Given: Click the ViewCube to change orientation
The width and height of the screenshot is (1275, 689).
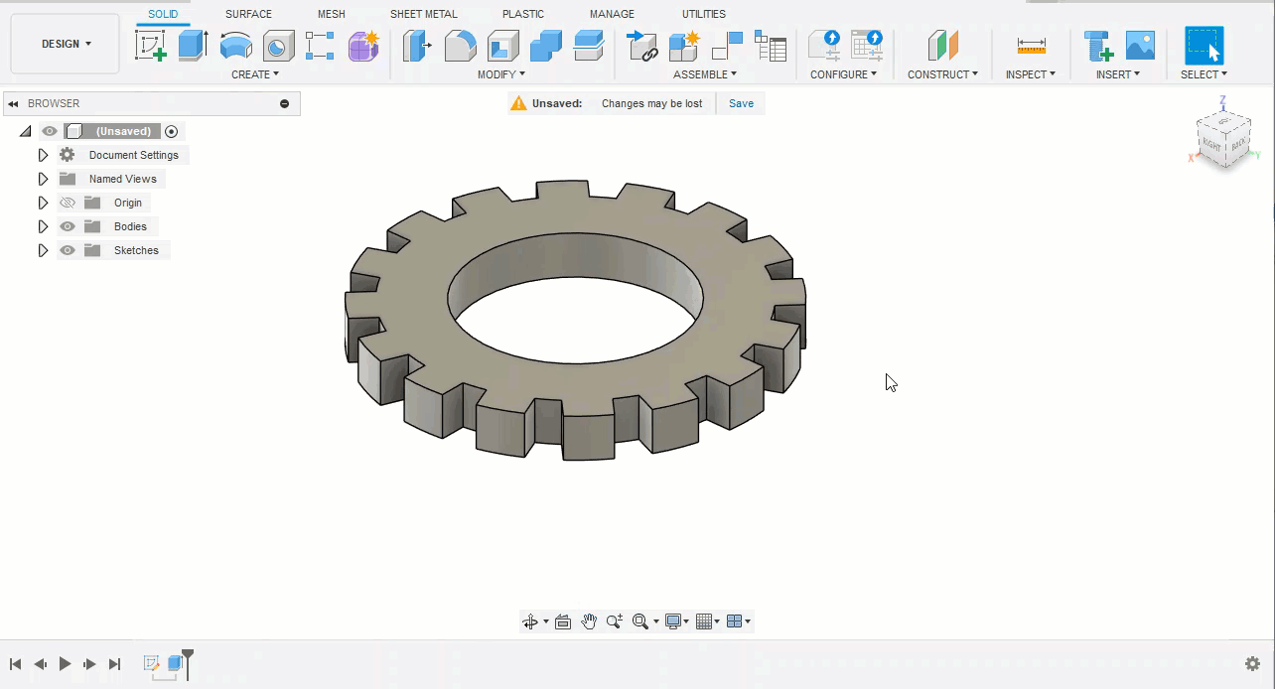Looking at the screenshot, I should point(1223,139).
